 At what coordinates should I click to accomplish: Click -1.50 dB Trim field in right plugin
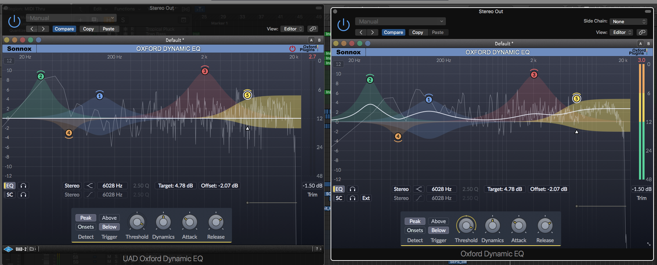[642, 189]
